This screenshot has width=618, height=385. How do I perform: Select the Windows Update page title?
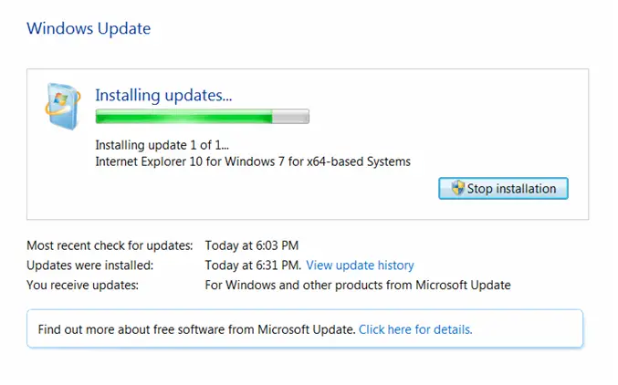click(x=89, y=28)
